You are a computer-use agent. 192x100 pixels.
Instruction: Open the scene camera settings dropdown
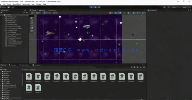[x=138, y=13]
